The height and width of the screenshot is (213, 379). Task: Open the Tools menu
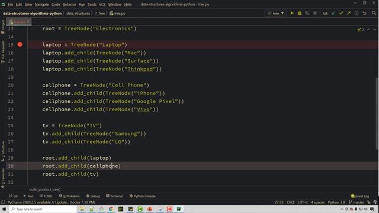[92, 4]
